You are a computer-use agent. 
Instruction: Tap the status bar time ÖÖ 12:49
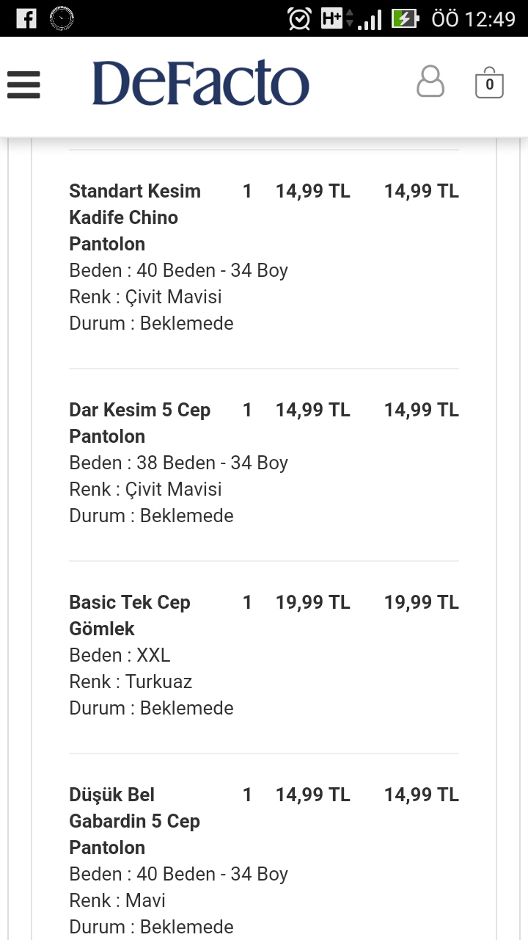(x=474, y=18)
